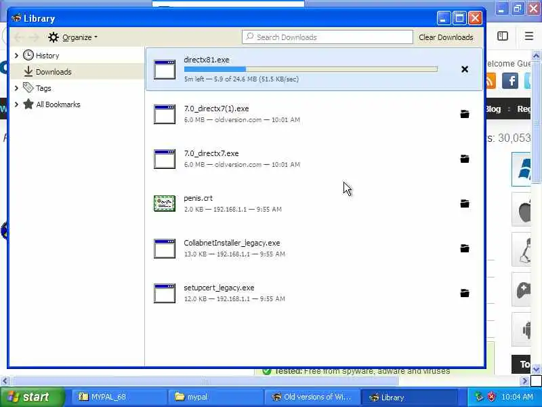Viewport: 542px width, 407px height.
Task: Click the security shield tray icon
Action: [491, 397]
